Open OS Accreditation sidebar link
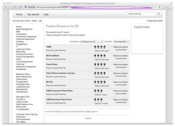 click(23, 119)
